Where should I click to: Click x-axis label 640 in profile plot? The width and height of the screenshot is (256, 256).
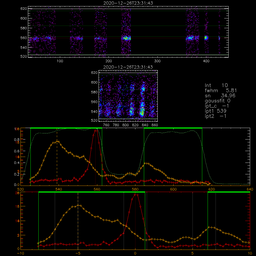tap(250, 189)
